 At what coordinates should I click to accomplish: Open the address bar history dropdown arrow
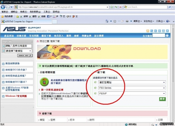[x=107, y=7]
